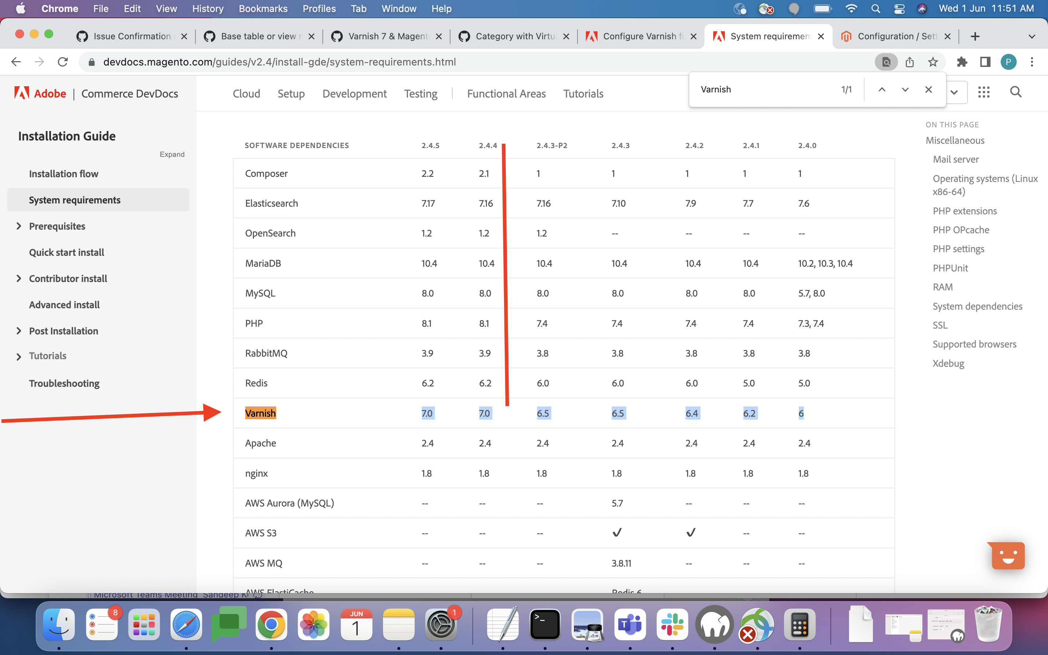Viewport: 1048px width, 655px height.
Task: Open Spotlight search in the menu bar
Action: click(x=876, y=8)
